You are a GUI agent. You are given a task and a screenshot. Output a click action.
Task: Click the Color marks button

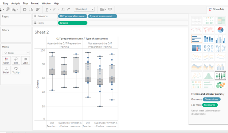click(6, 60)
